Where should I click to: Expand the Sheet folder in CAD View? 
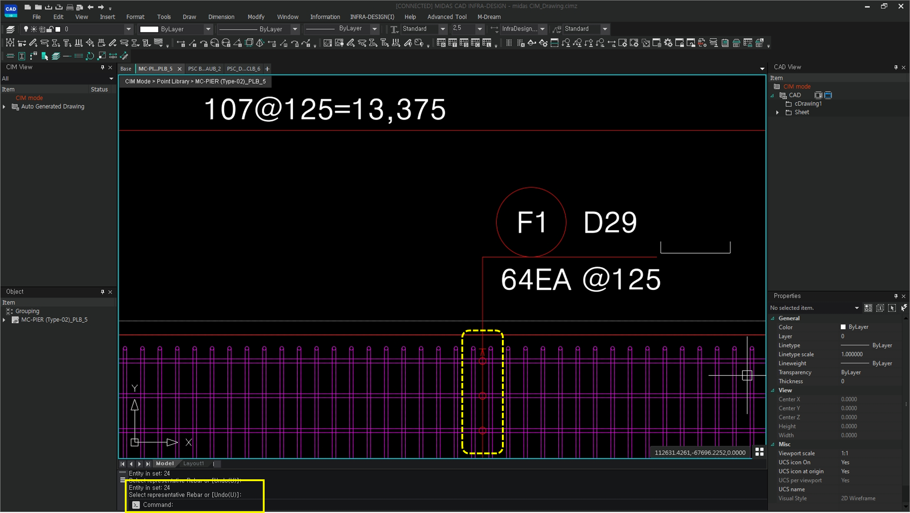[778, 112]
